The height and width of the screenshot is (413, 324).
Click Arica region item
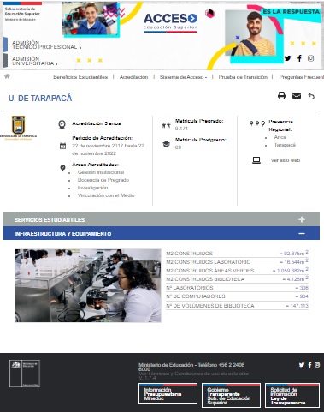pos(280,137)
